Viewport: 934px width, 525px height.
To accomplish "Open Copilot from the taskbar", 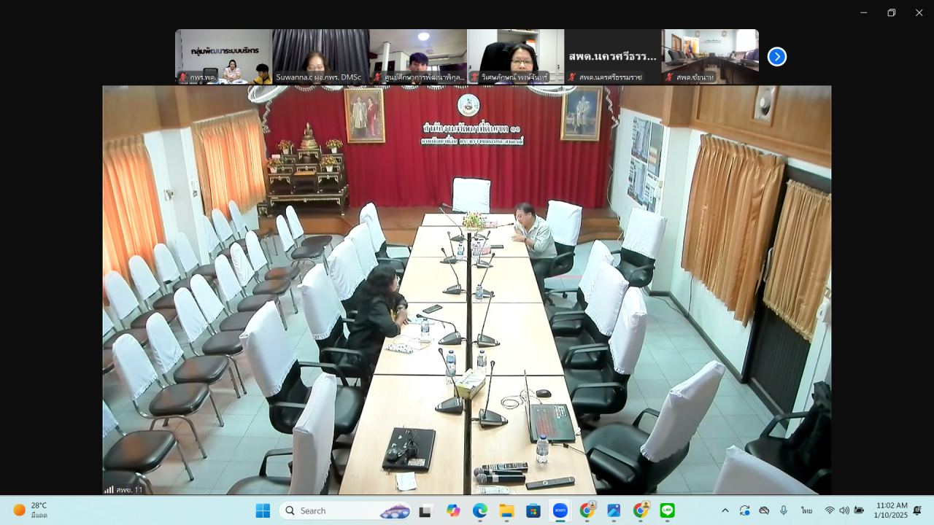I will click(x=453, y=510).
